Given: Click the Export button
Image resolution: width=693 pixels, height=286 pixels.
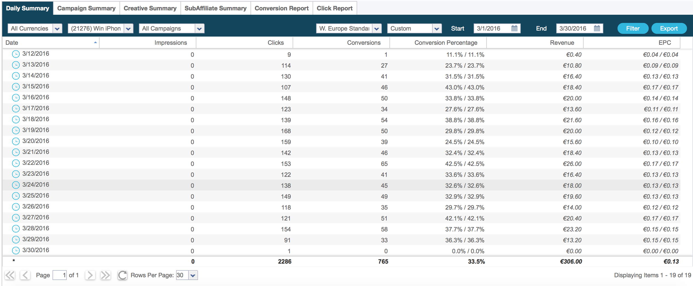Looking at the screenshot, I should 669,28.
